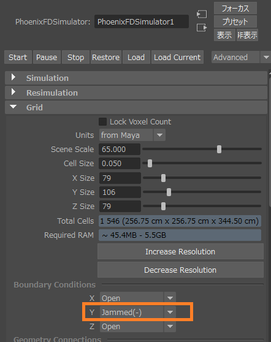
Task: Stop the simulation
Action: pos(75,58)
